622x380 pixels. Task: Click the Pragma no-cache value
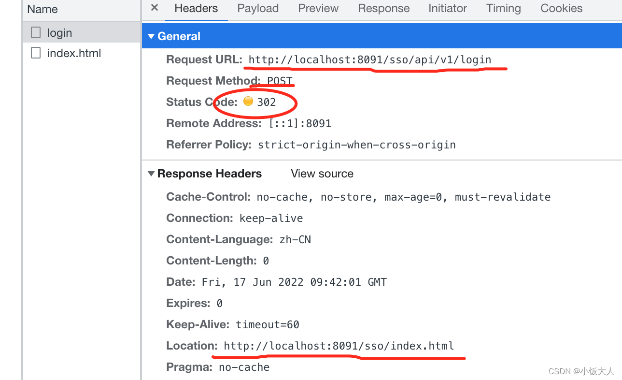[244, 367]
